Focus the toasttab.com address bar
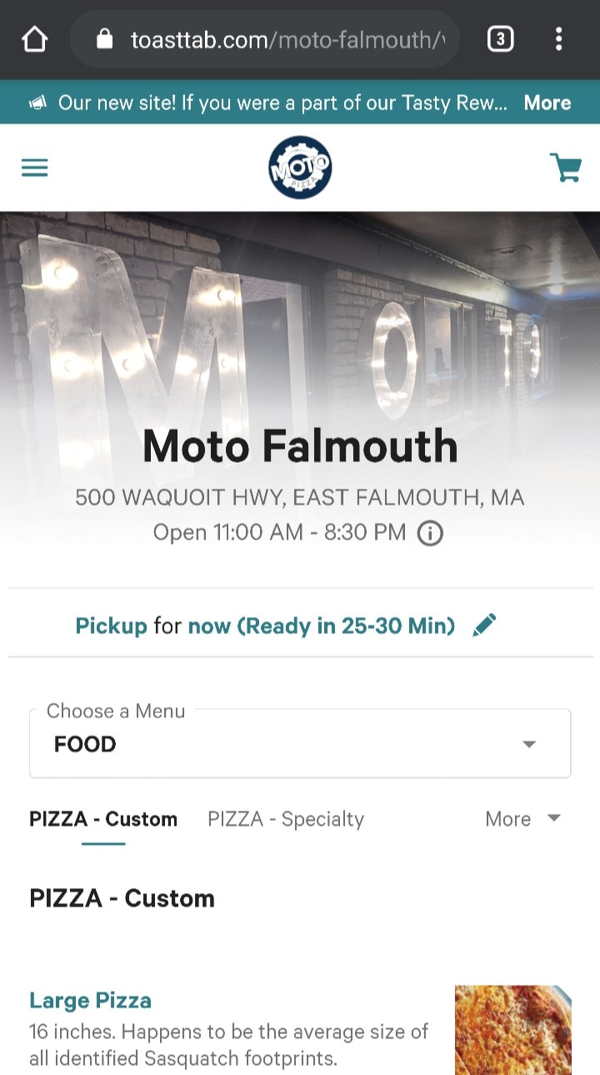Viewport: 600px width, 1075px height. [283, 39]
